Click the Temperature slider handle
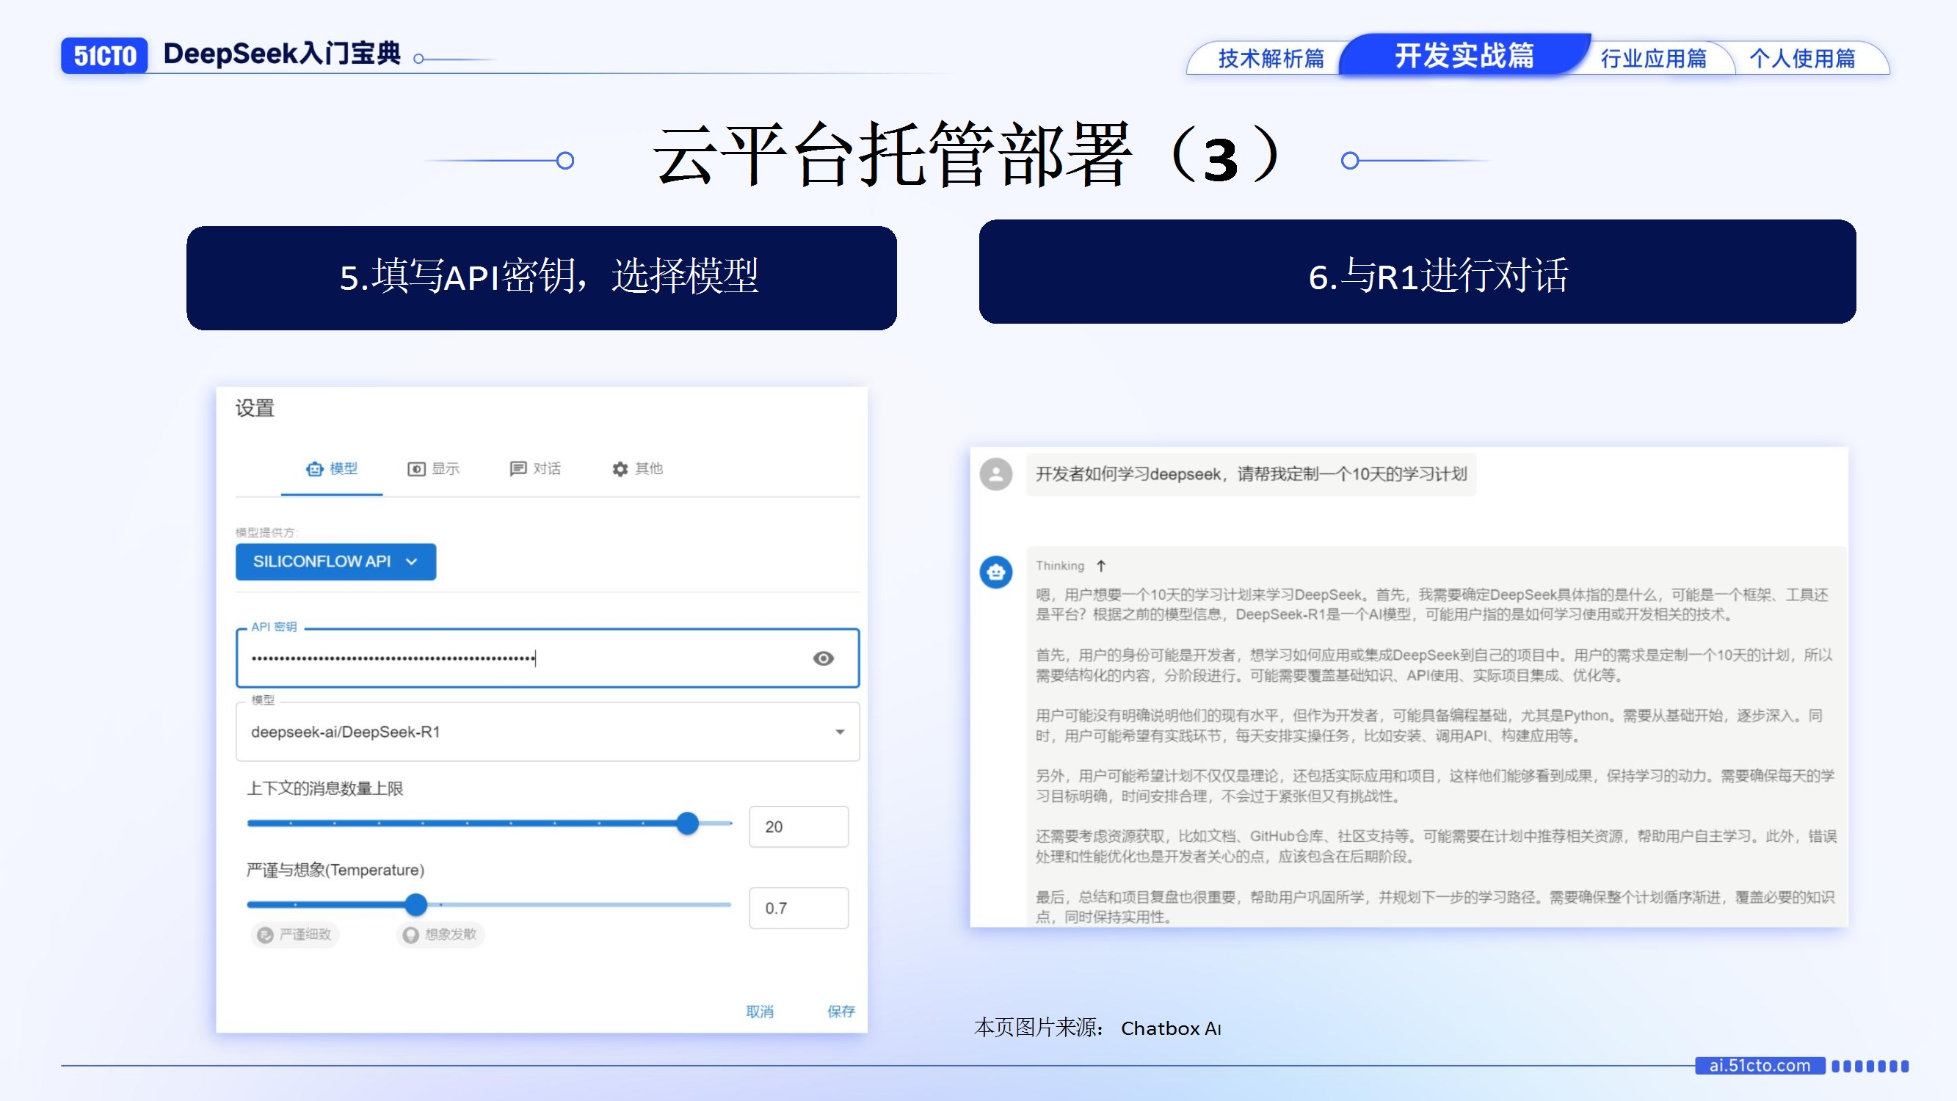 pos(415,904)
